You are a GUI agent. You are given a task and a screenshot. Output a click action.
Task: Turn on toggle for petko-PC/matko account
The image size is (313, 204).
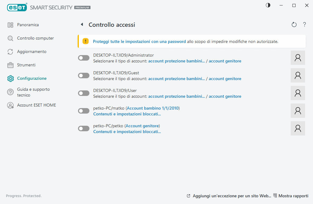coord(84,111)
